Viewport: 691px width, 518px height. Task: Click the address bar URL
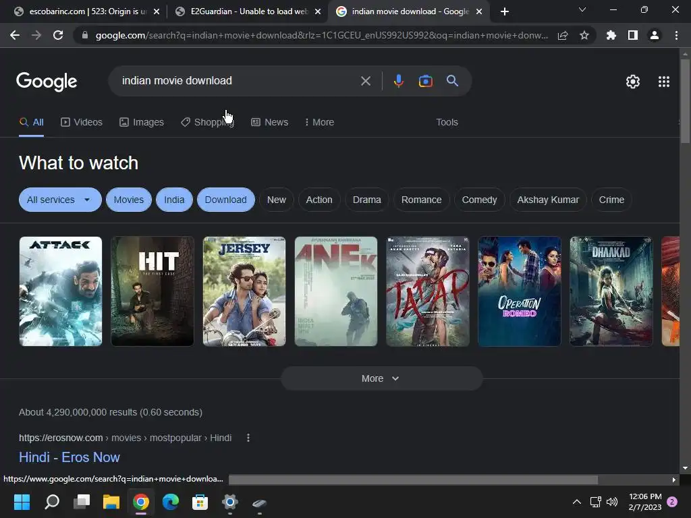point(322,35)
